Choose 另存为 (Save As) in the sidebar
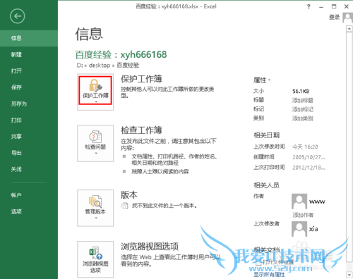This screenshot has width=353, height=279. tap(29, 104)
